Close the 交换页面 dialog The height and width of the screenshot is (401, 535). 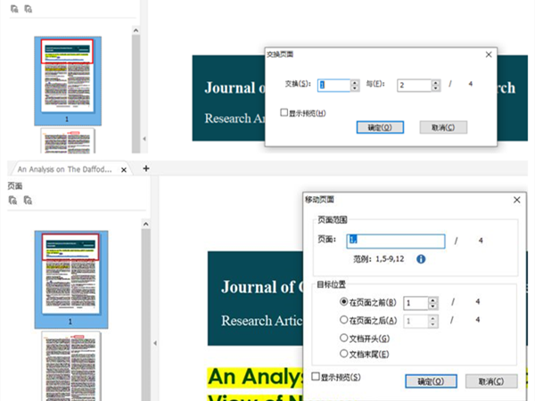click(x=488, y=54)
